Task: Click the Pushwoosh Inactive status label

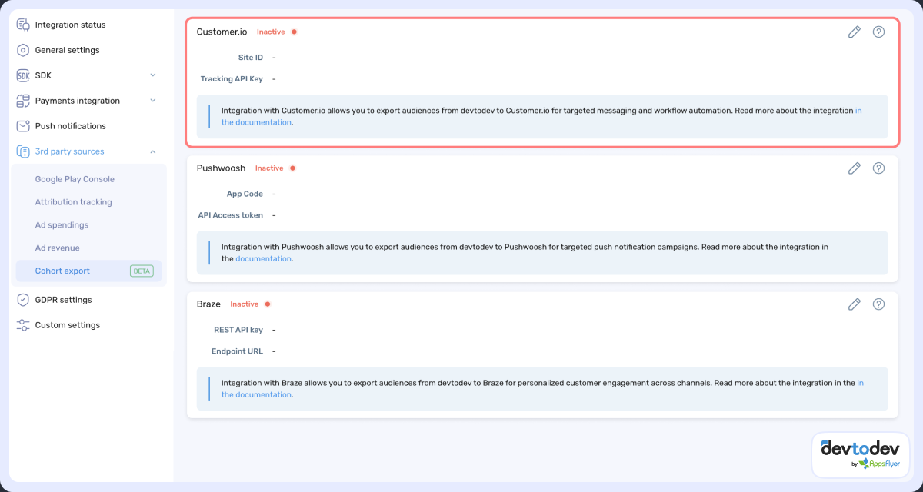Action: point(269,168)
